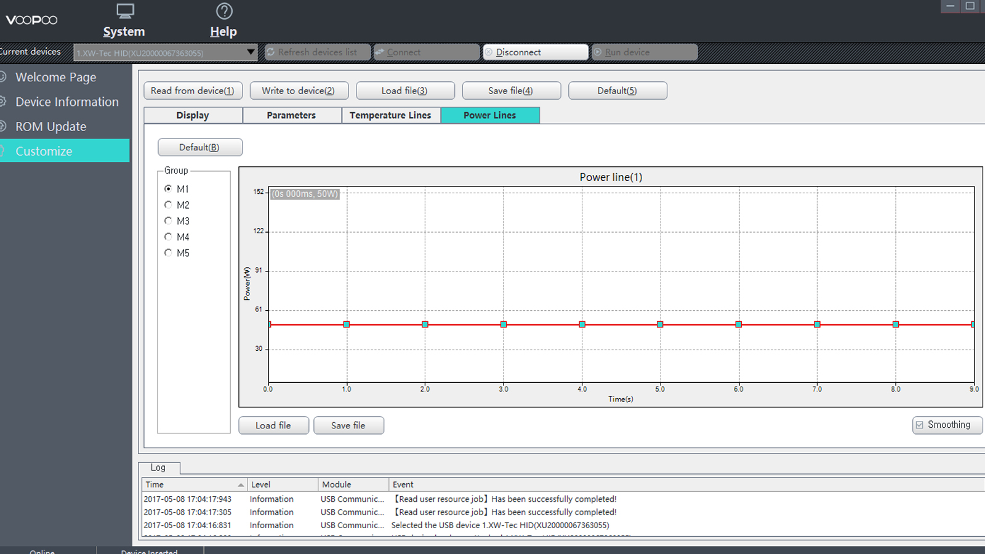Click Default(5) button

[x=617, y=90]
